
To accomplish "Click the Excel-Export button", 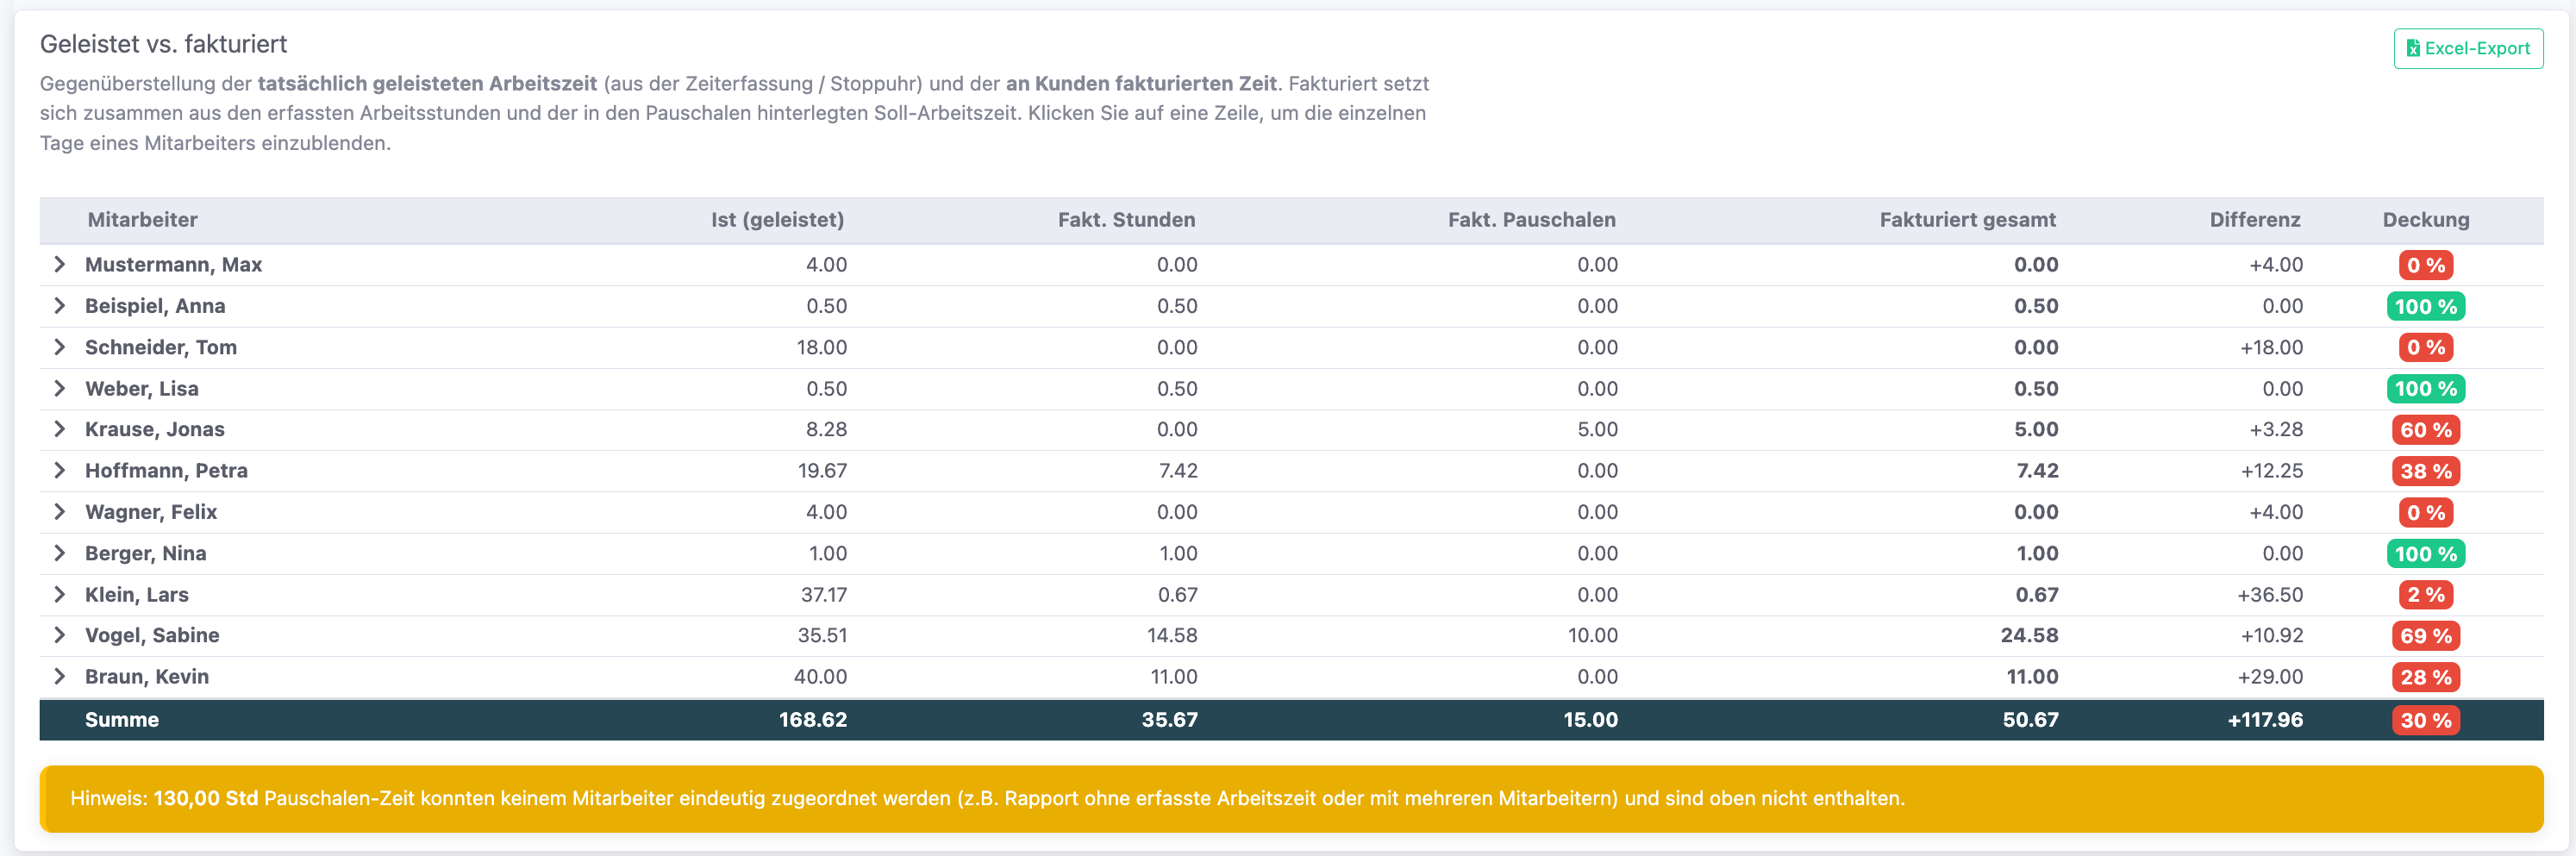I will [2467, 48].
